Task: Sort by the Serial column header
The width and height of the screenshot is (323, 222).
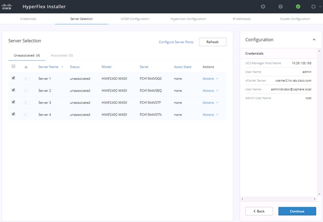Action: pos(144,67)
